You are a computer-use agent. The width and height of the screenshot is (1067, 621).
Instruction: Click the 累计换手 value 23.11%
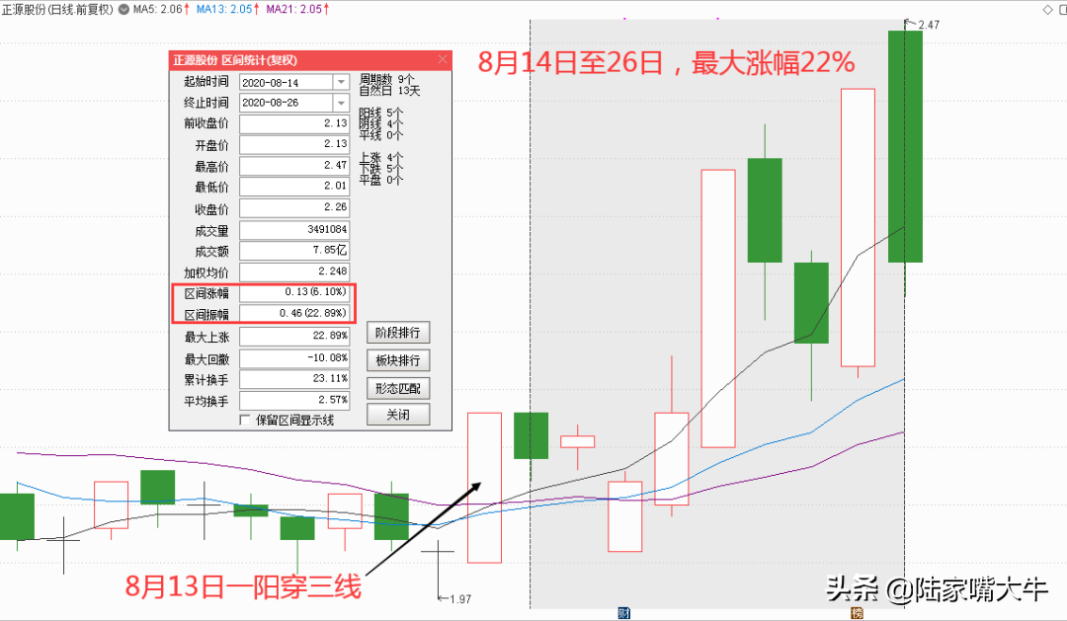pyautogui.click(x=294, y=379)
